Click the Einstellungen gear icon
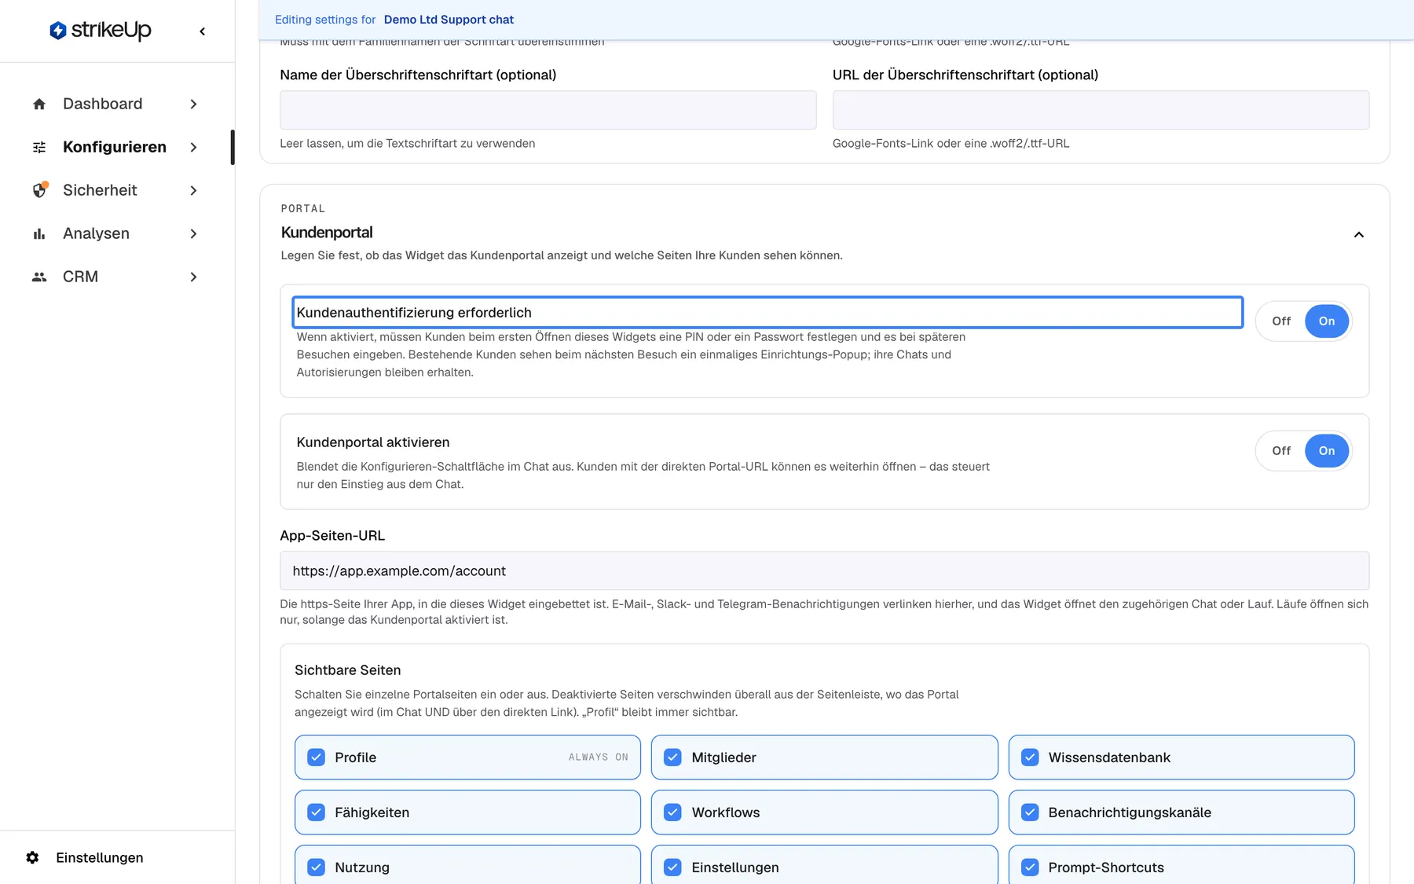The width and height of the screenshot is (1414, 884). coord(32,857)
